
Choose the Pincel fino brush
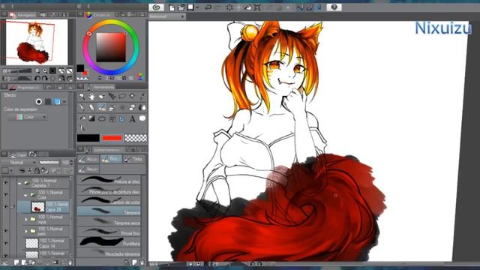pyautogui.click(x=109, y=232)
